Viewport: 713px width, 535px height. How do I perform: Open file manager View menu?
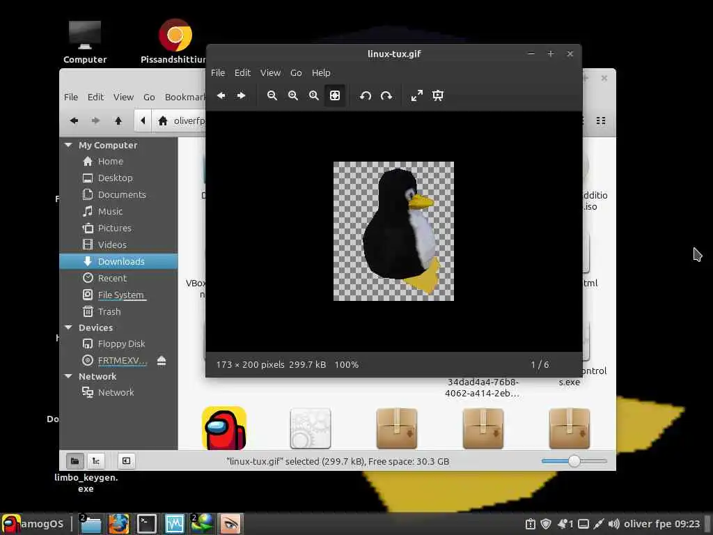pos(123,97)
